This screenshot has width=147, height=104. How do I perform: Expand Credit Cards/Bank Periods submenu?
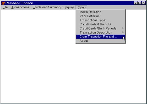101,28
